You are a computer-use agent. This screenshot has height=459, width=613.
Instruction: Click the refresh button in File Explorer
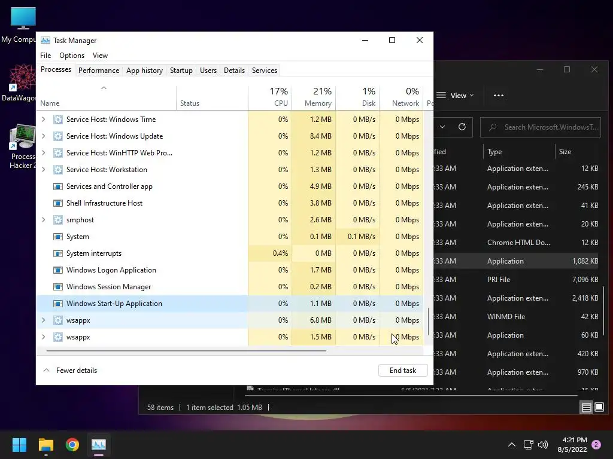462,127
